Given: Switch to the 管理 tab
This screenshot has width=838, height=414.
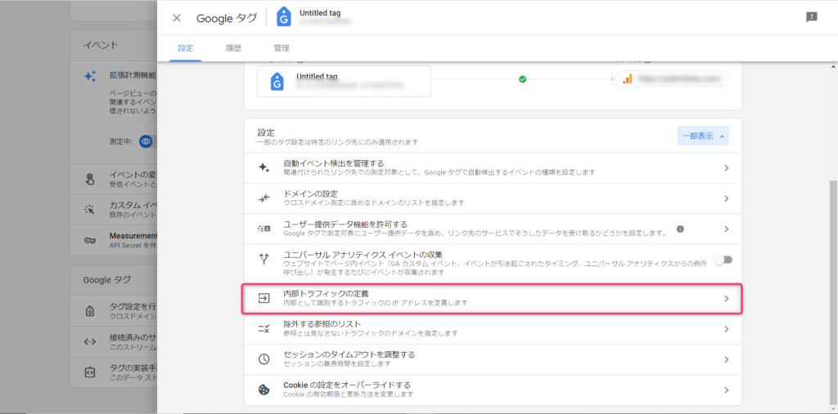Looking at the screenshot, I should pos(282,48).
